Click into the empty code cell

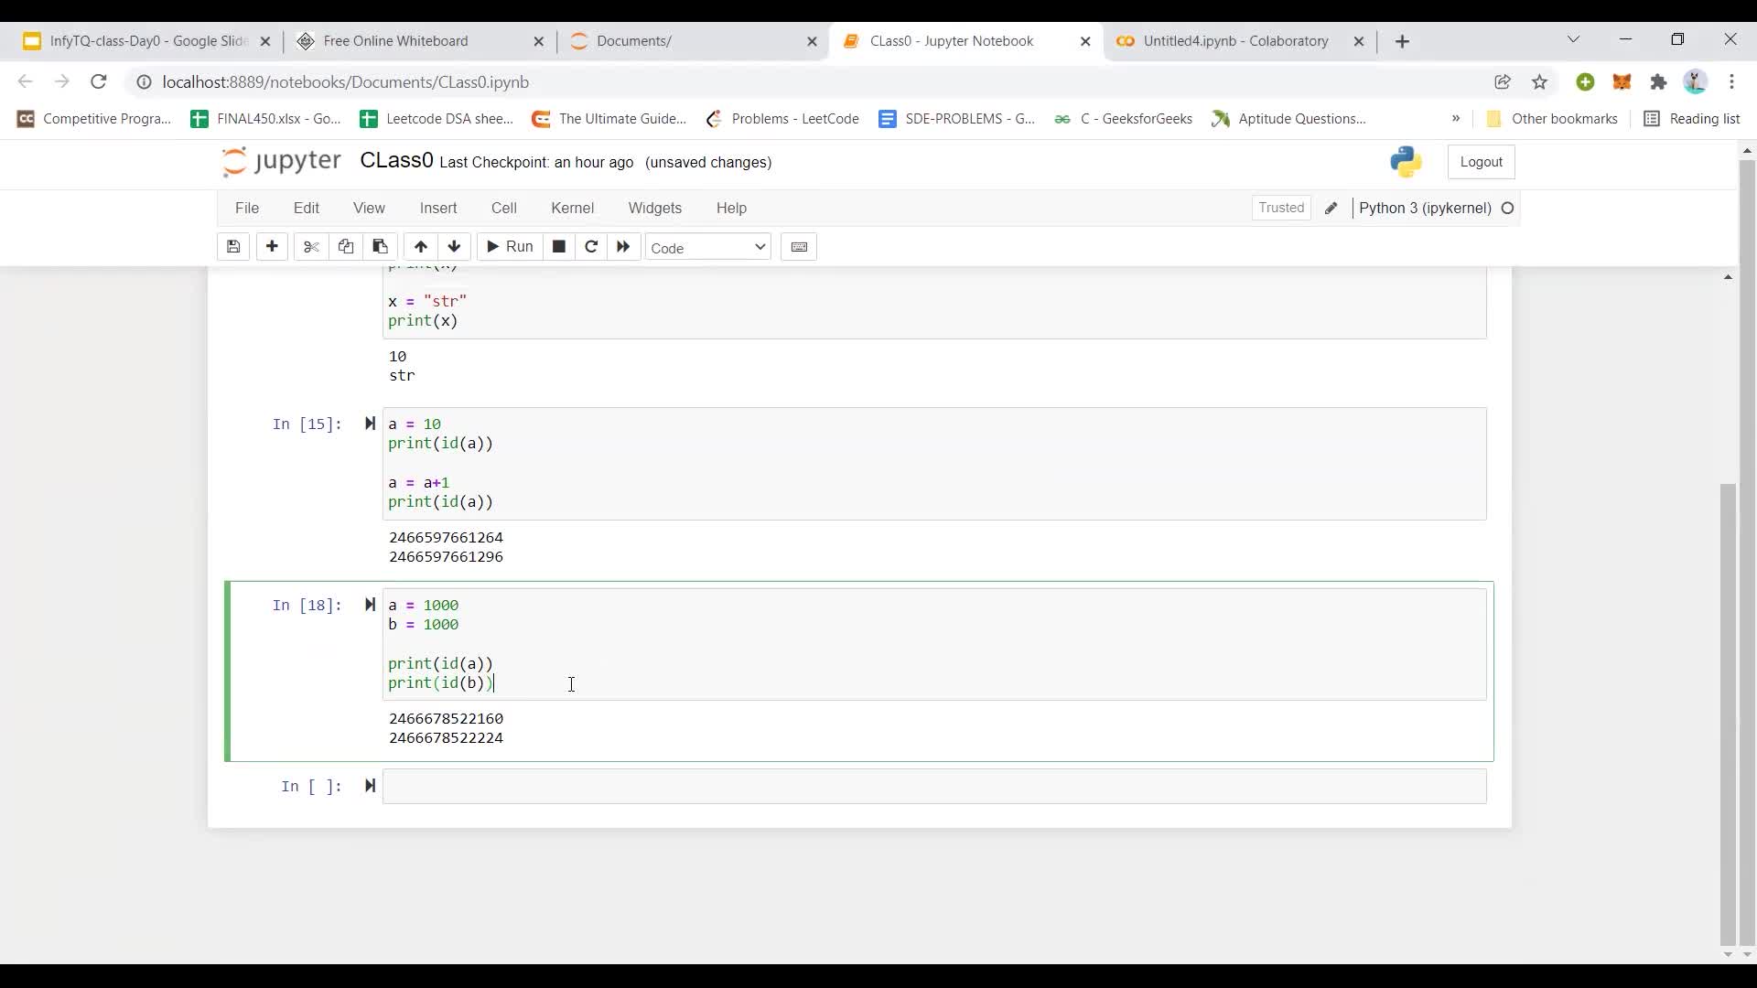933,787
